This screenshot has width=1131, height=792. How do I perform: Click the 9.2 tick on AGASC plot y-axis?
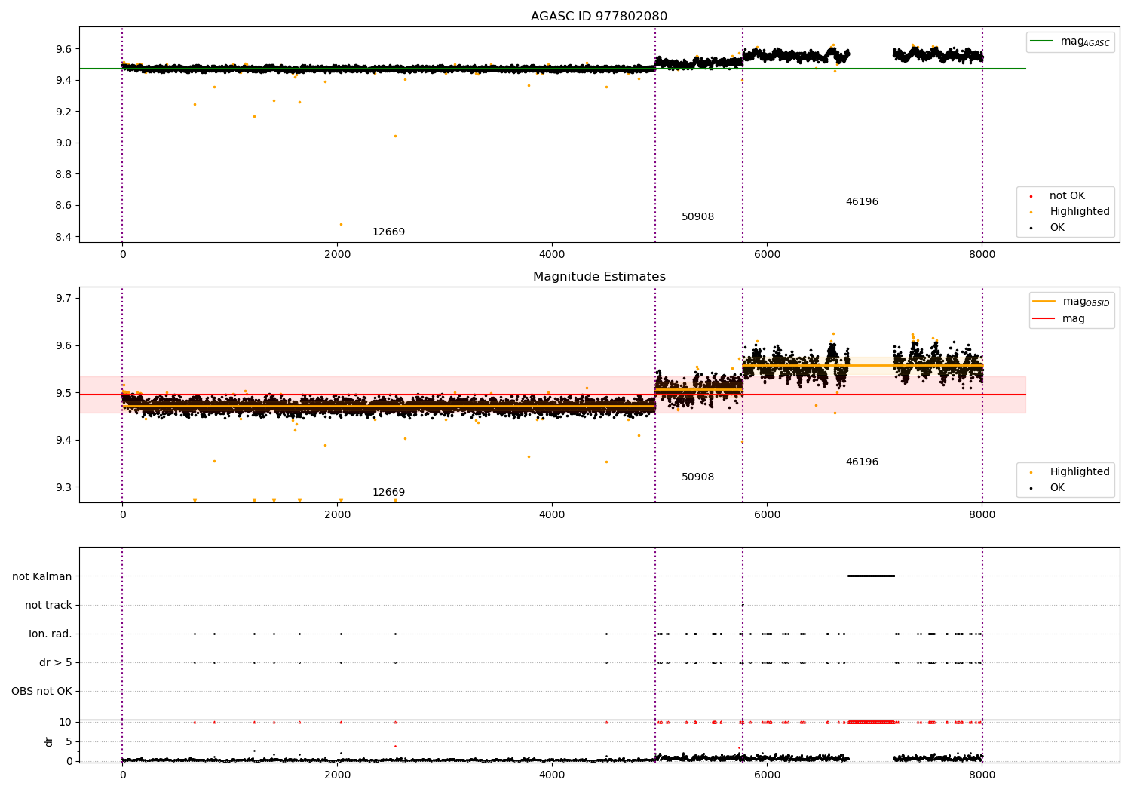[x=63, y=112]
